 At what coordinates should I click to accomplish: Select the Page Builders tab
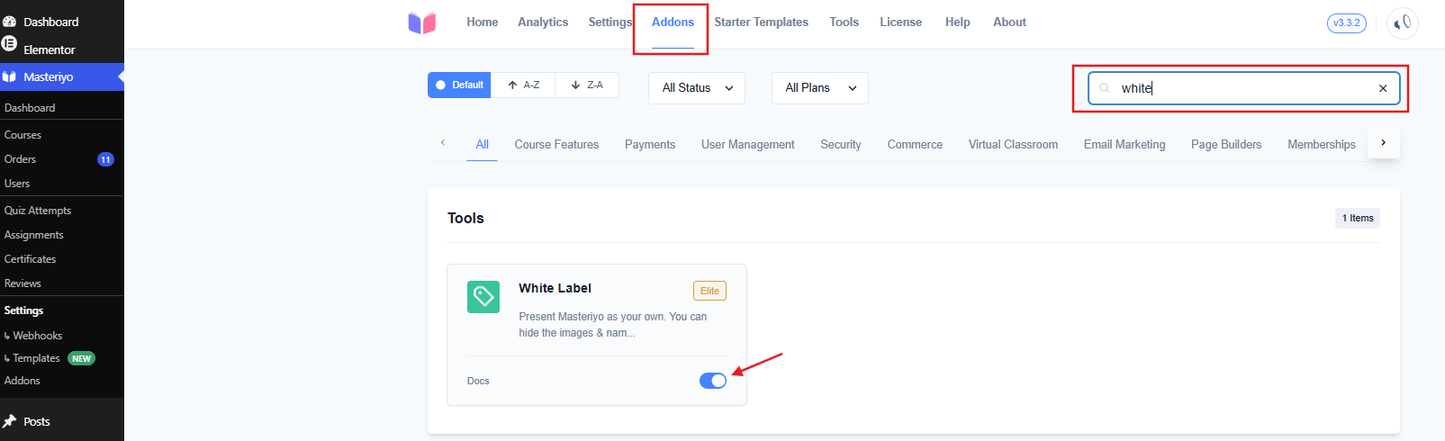(x=1226, y=145)
